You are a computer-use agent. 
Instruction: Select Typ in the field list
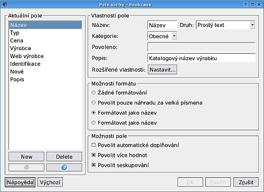45,33
